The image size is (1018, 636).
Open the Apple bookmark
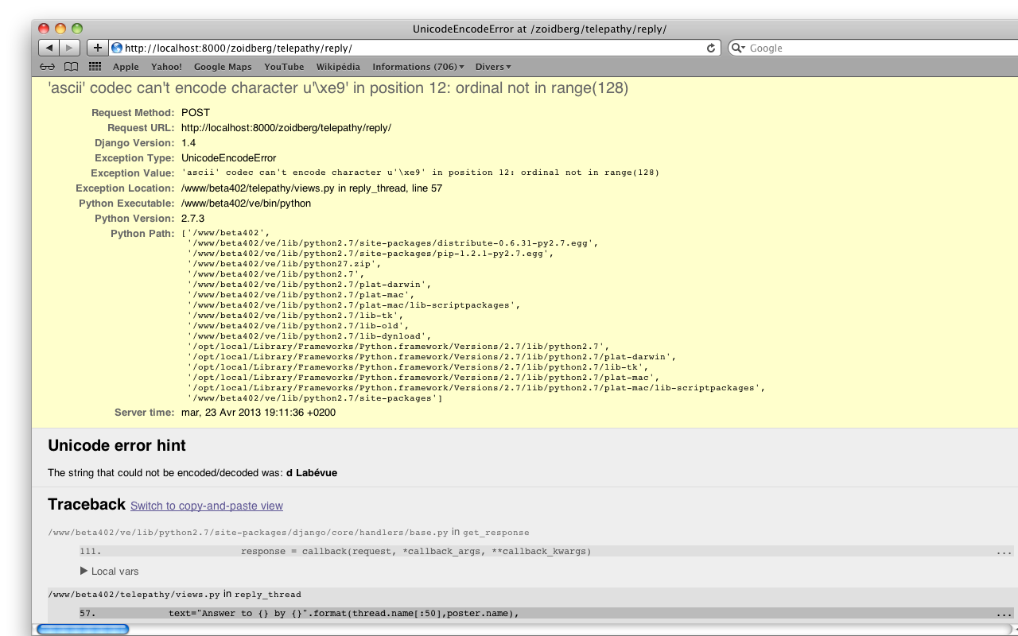(126, 67)
